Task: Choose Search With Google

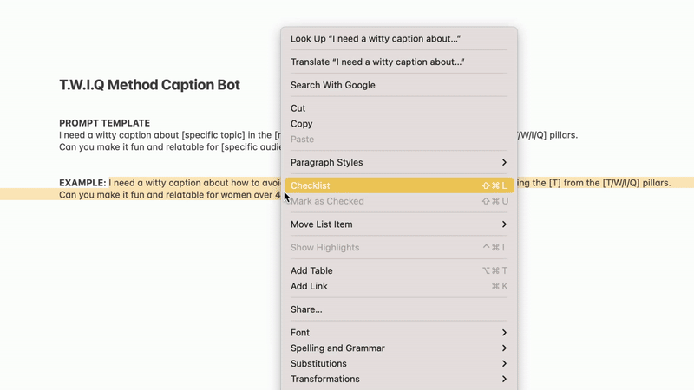Action: [x=333, y=85]
